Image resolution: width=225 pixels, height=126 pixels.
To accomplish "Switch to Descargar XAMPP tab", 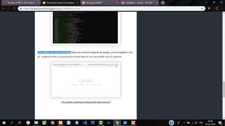I will [x=100, y=3].
